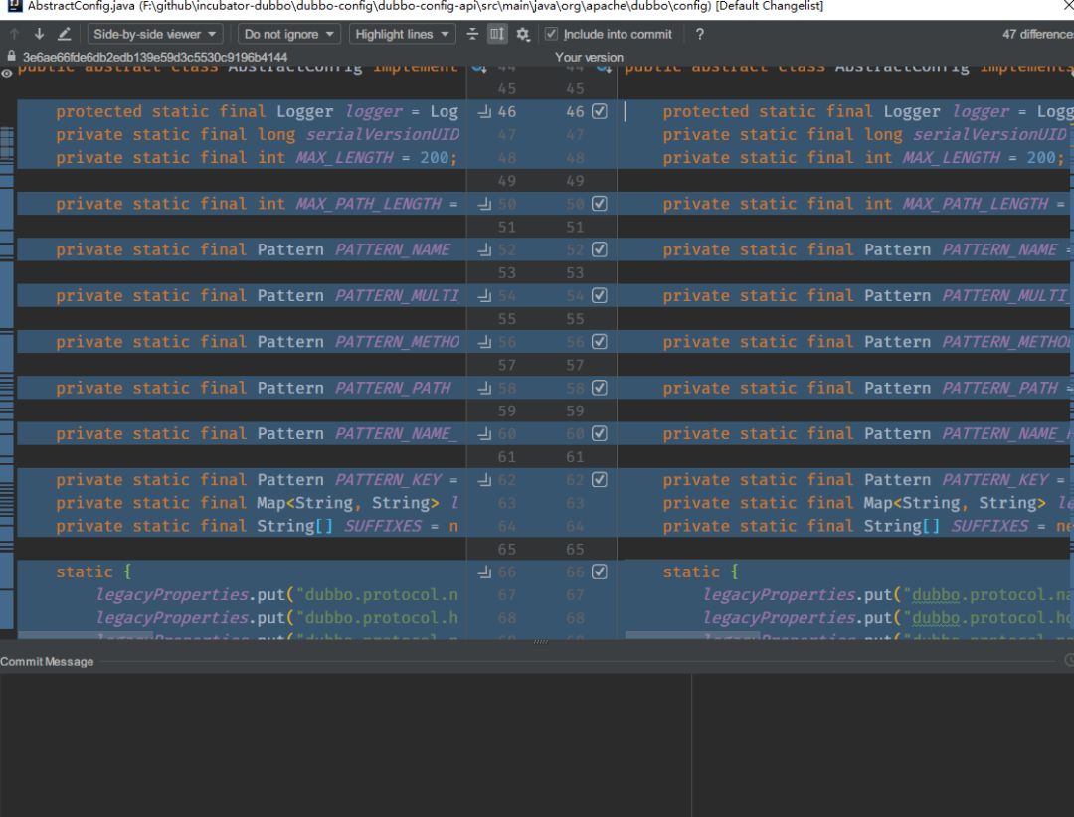Screen dimensions: 1074x817
Task: Uncheck the line 56 change checkbox
Action: [600, 342]
